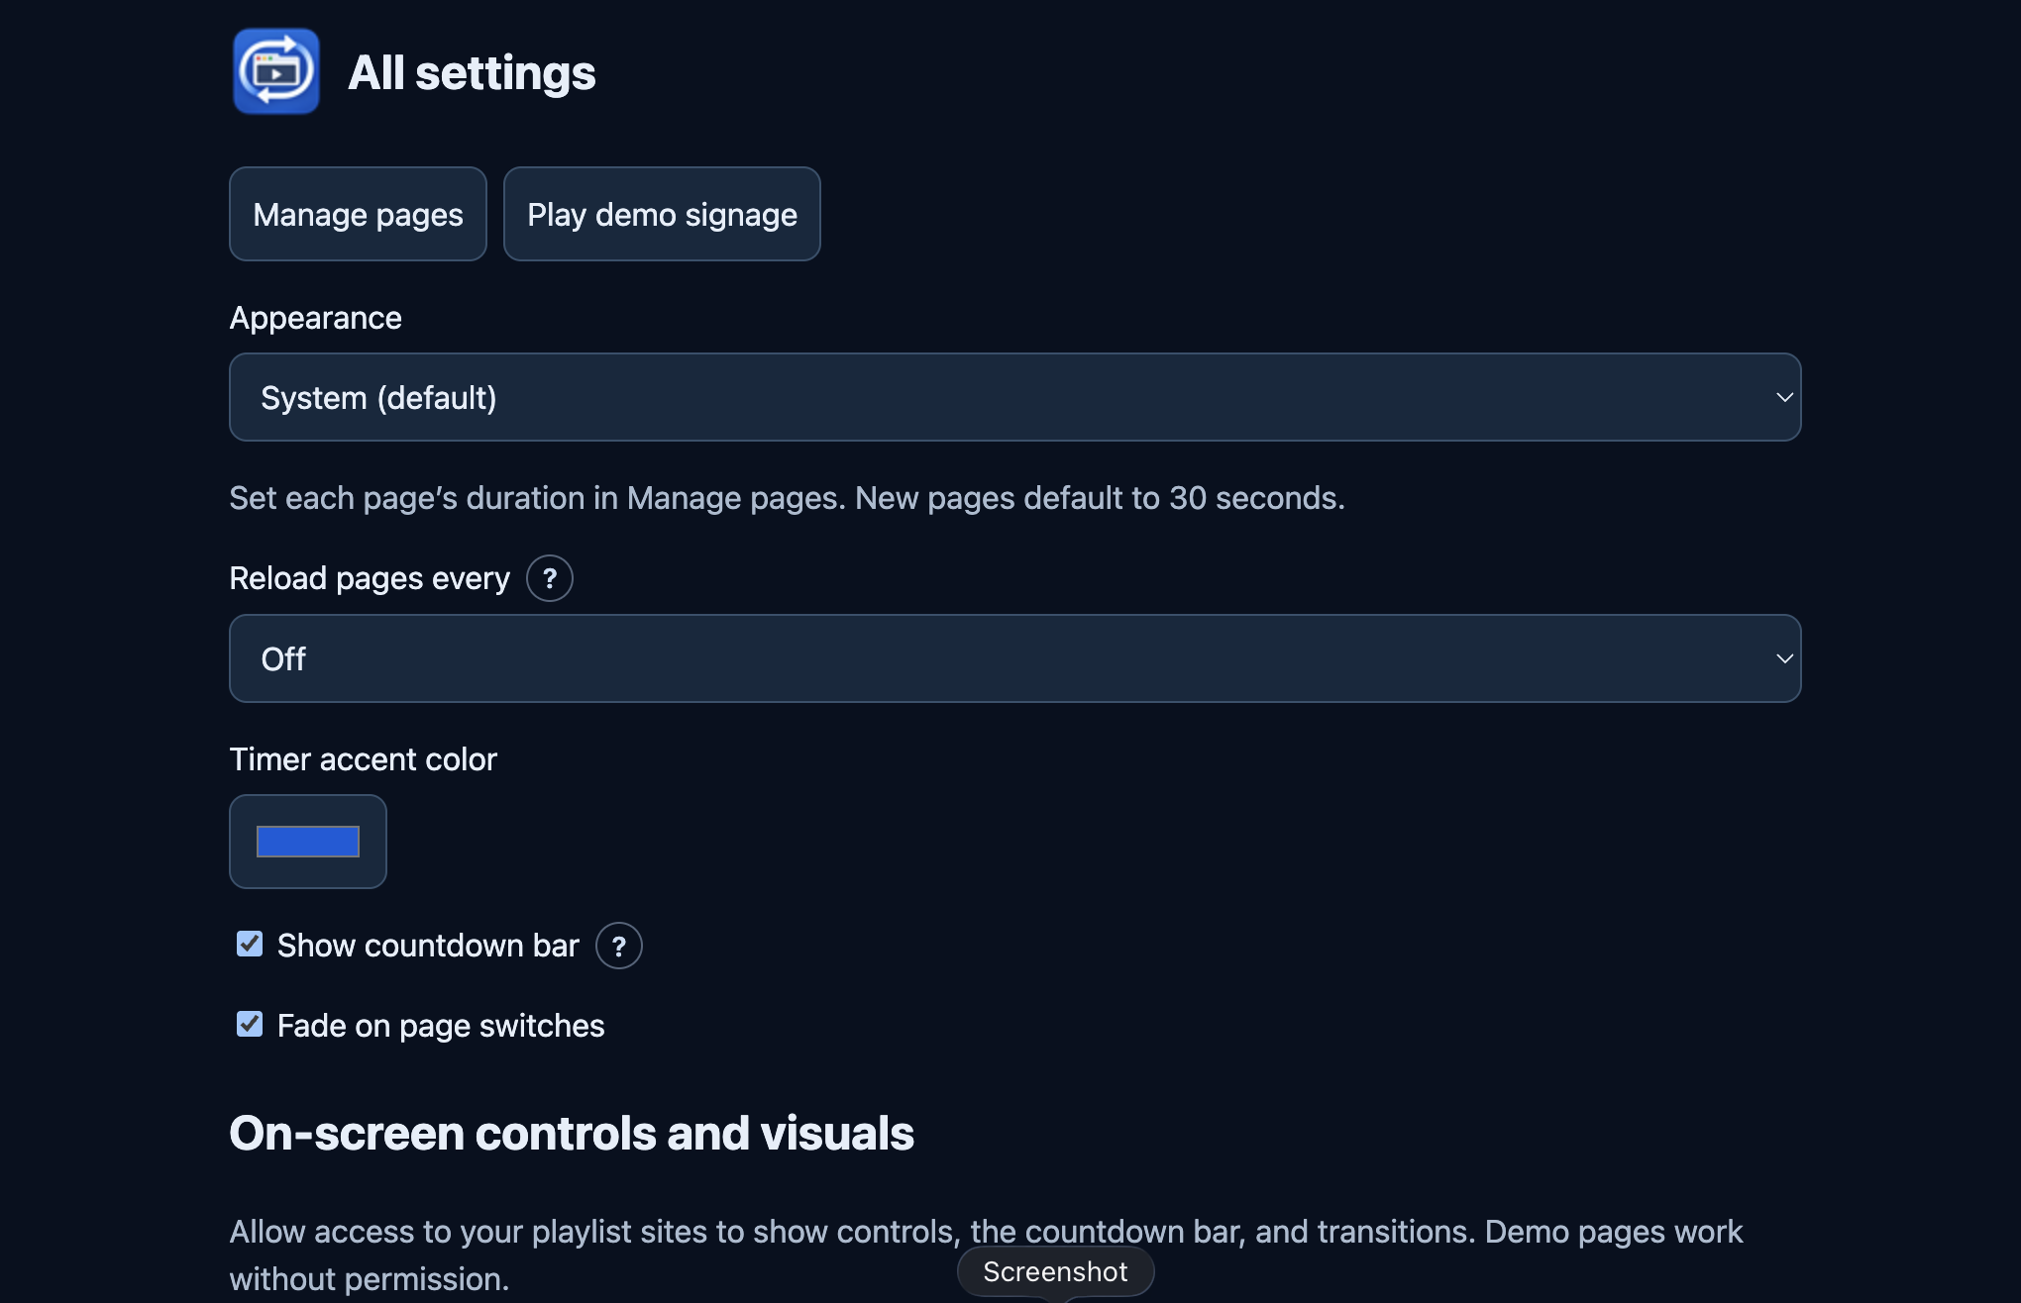Click the app logo icon beside All settings
This screenshot has width=2021, height=1303.
click(x=276, y=71)
